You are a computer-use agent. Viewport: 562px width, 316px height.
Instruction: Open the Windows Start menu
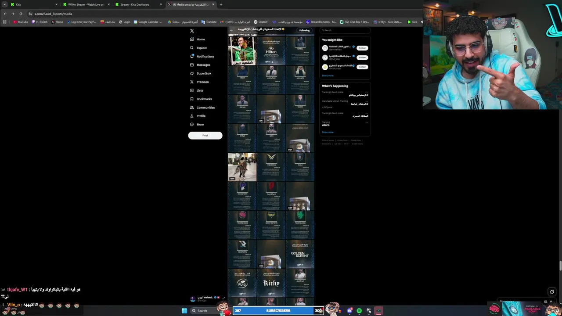click(184, 311)
